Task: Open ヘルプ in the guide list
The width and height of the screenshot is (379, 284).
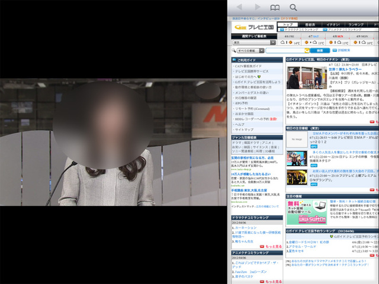Action: point(239,124)
